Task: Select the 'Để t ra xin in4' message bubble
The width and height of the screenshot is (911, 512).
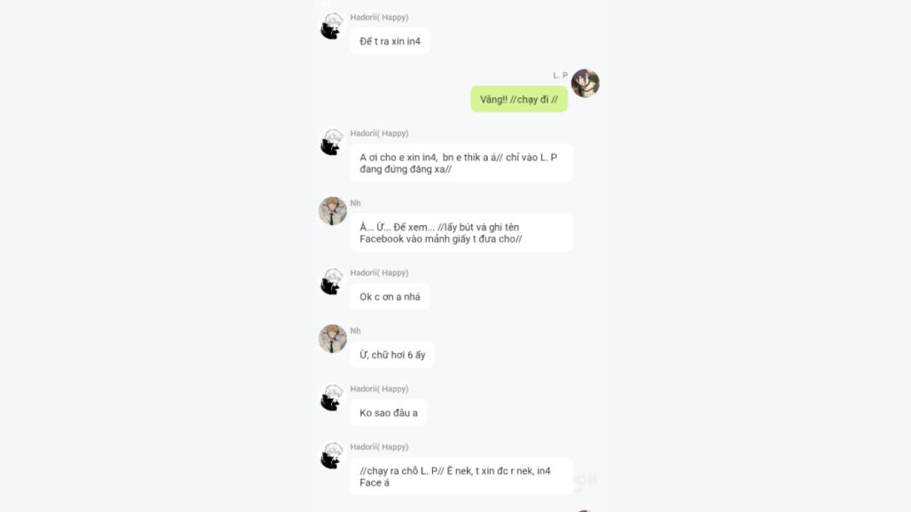Action: [x=390, y=41]
